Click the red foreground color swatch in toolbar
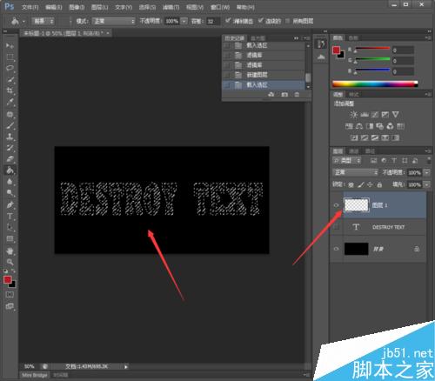Screen dimensions: 435x381 click(x=8, y=279)
